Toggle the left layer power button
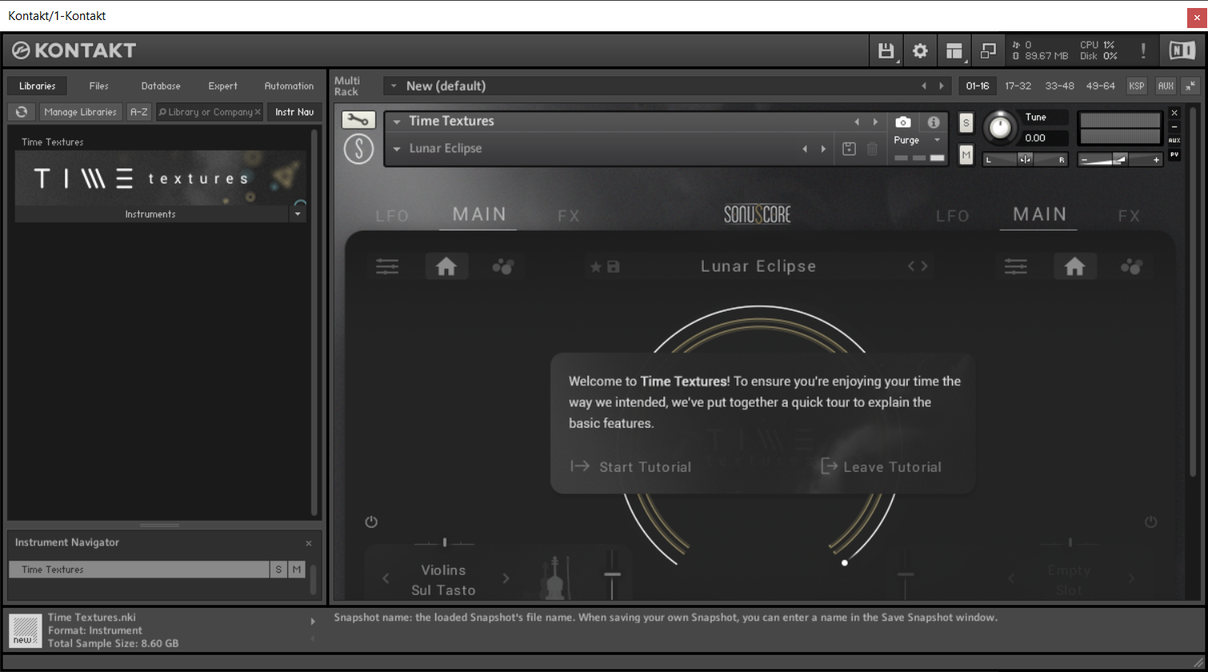This screenshot has width=1208, height=672. [x=371, y=522]
